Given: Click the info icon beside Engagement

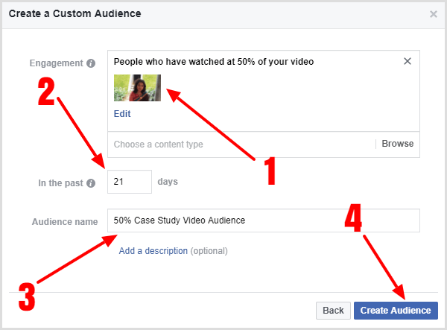Looking at the screenshot, I should coord(91,63).
